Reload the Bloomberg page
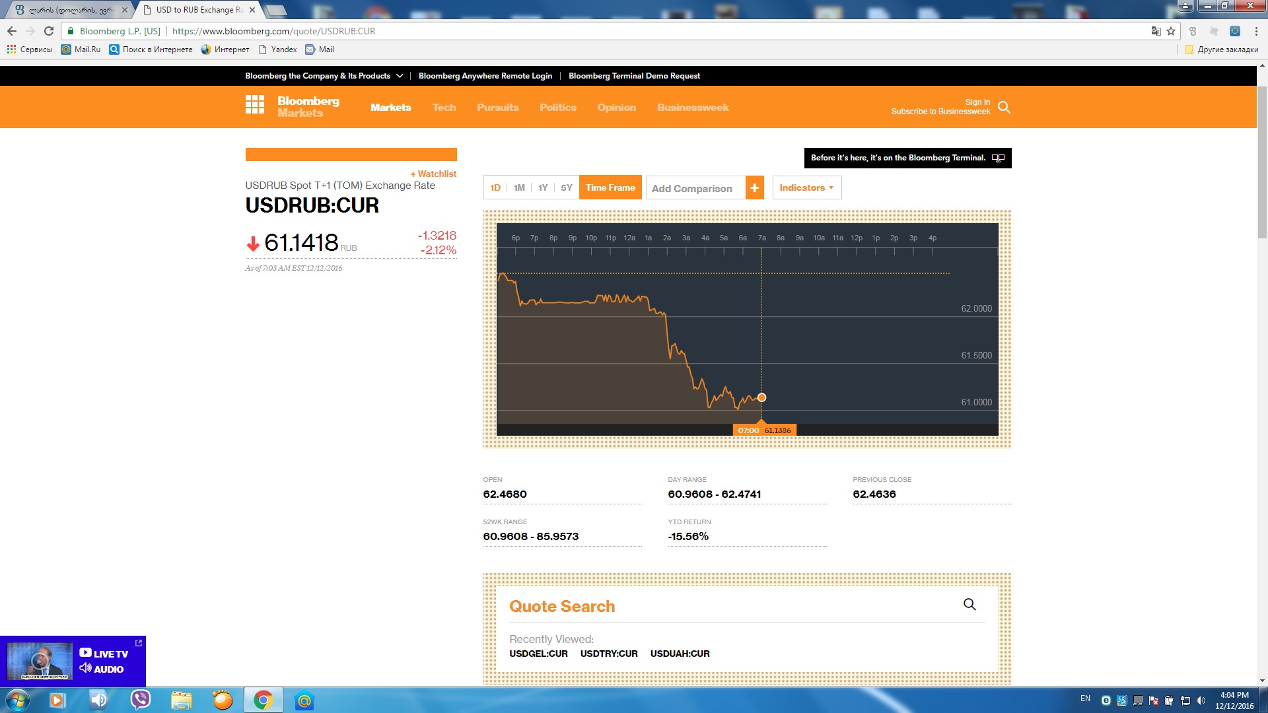The height and width of the screenshot is (713, 1268). coord(49,31)
